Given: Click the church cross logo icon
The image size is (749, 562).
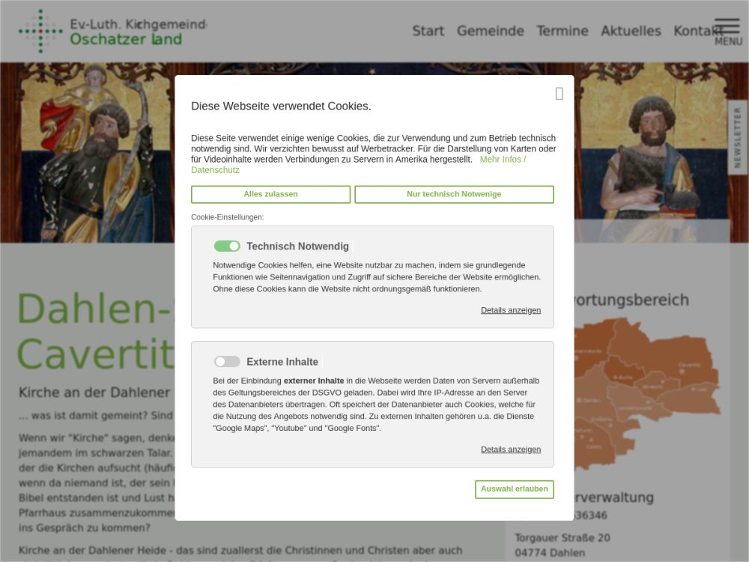Looking at the screenshot, I should (x=40, y=31).
